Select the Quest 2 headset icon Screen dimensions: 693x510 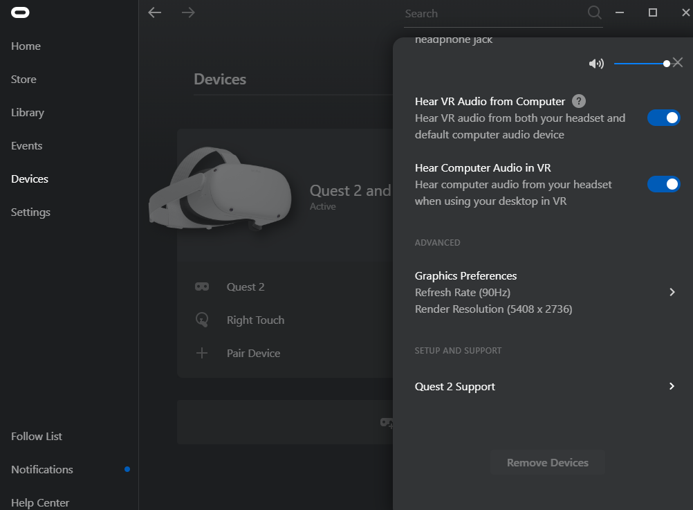pos(202,286)
